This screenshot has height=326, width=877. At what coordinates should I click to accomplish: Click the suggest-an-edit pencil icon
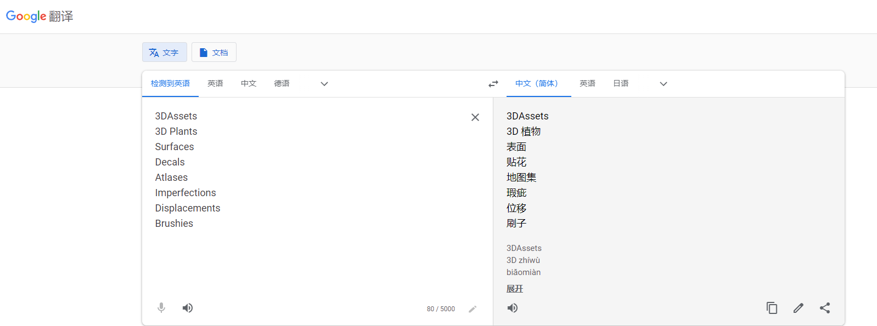coord(798,308)
